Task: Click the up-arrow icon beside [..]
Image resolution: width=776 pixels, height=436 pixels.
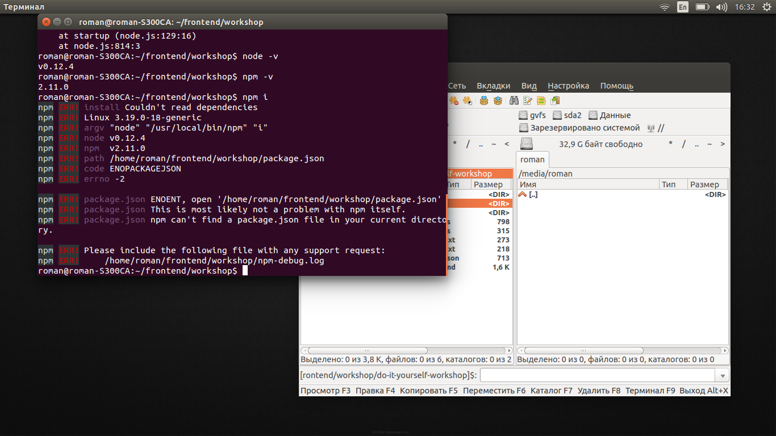Action: pyautogui.click(x=523, y=195)
